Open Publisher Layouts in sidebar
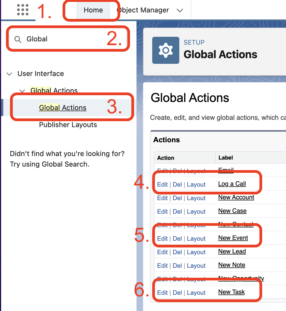The width and height of the screenshot is (286, 311). point(68,125)
